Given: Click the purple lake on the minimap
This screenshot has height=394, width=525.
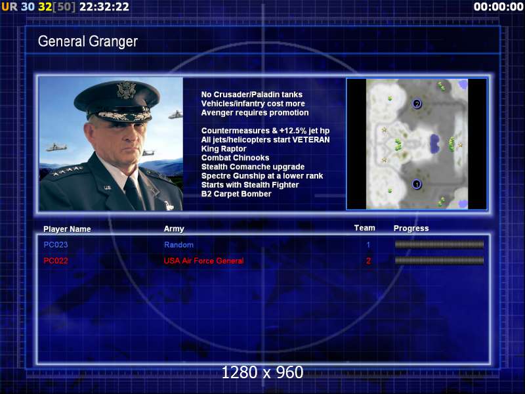Looking at the screenshot, I should [x=434, y=144].
